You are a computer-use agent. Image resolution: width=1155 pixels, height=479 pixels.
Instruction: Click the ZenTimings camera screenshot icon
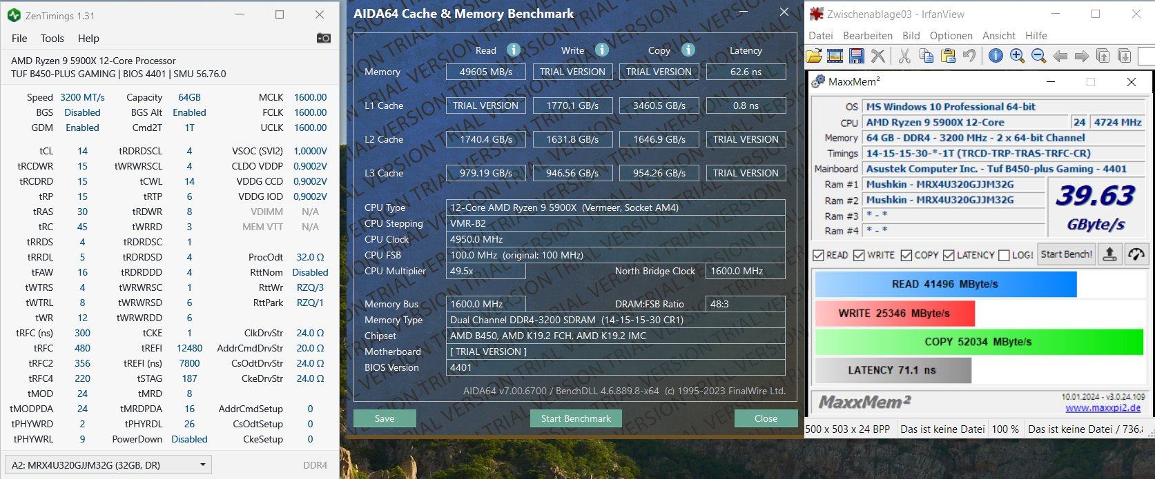tap(323, 38)
